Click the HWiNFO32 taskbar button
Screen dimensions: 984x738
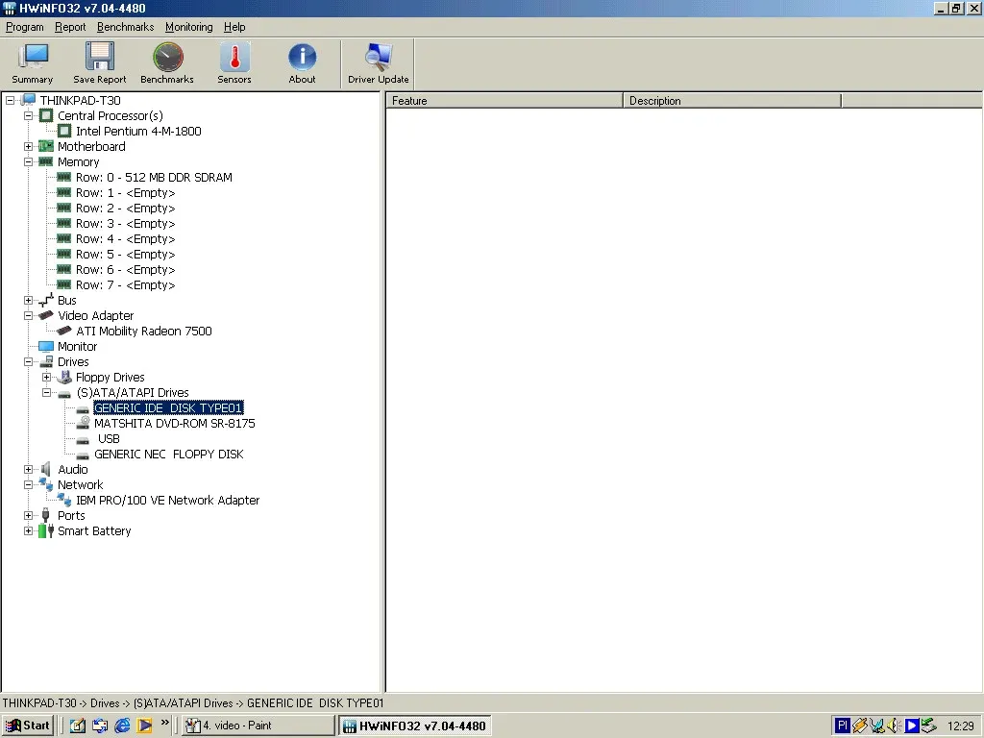click(x=415, y=726)
